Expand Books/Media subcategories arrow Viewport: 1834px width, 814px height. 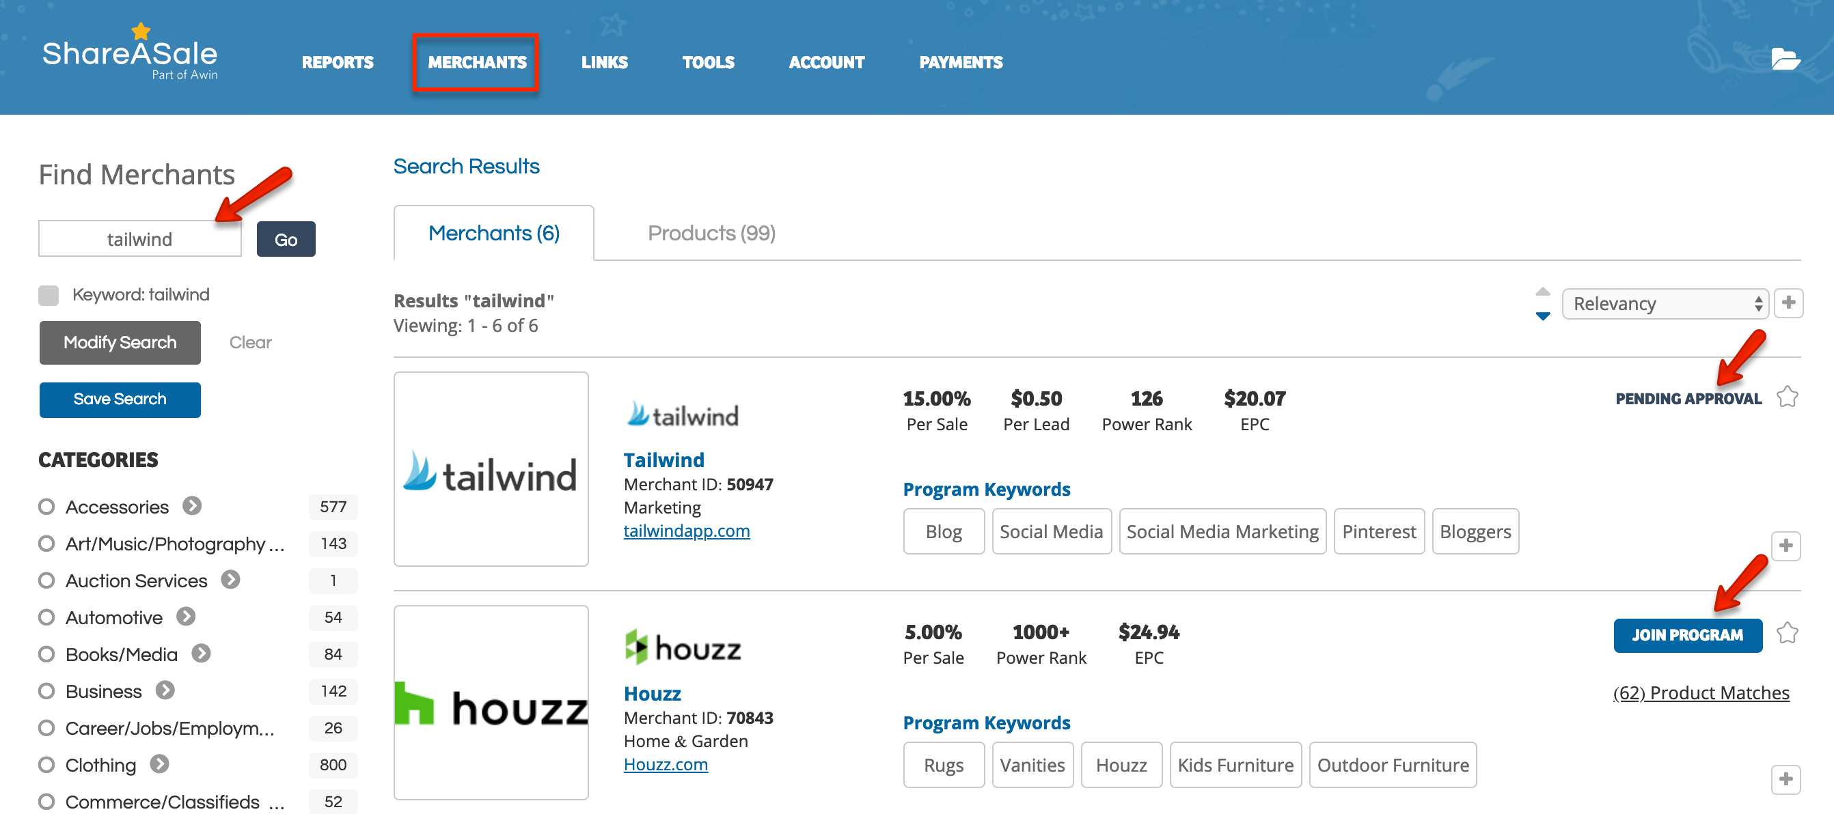[202, 654]
